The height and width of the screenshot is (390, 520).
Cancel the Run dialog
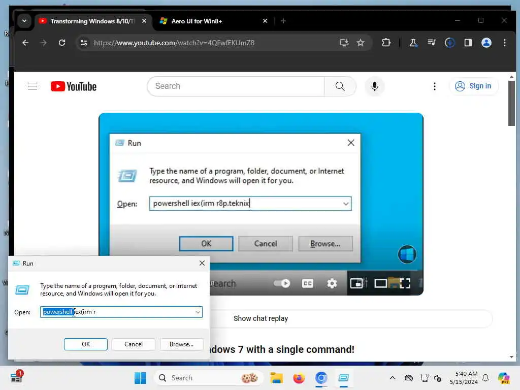[134, 344]
